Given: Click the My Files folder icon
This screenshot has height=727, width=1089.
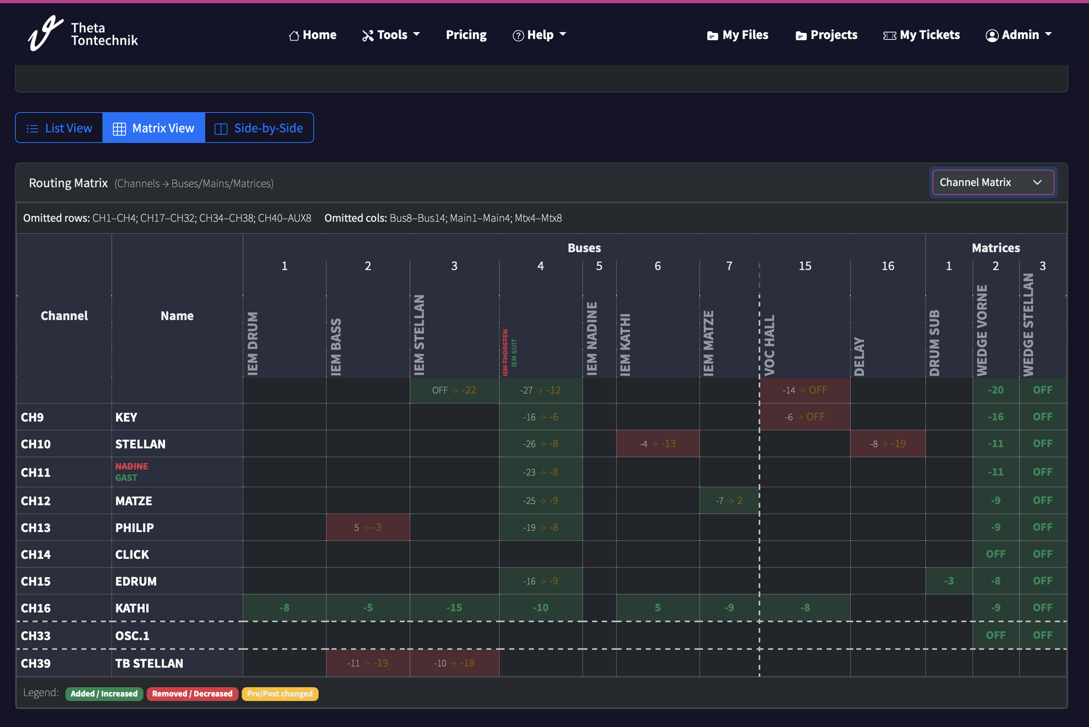Looking at the screenshot, I should click(x=712, y=36).
